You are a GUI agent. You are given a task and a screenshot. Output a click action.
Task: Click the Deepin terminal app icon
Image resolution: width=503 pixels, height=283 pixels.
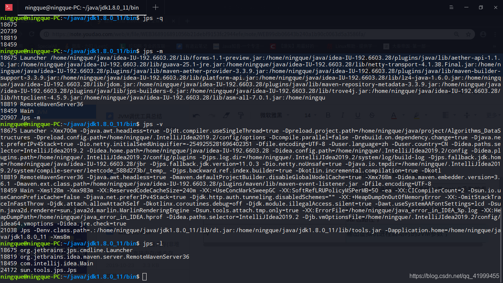8,7
